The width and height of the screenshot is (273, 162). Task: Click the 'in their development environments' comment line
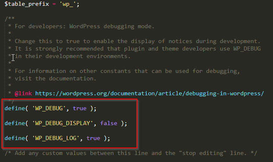(72, 56)
